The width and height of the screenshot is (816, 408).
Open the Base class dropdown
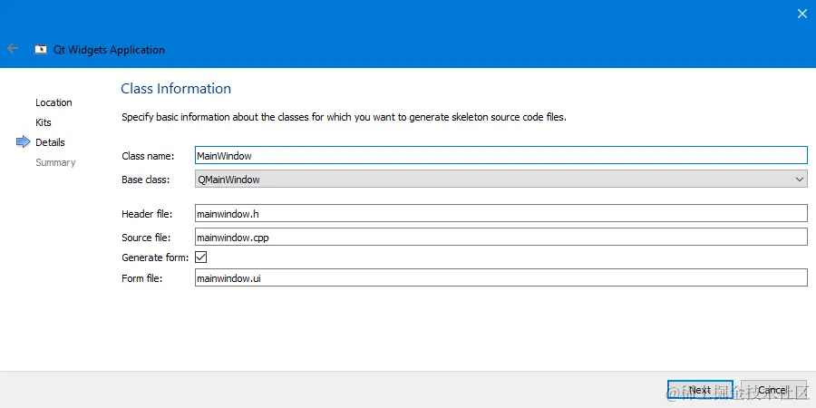click(x=501, y=180)
